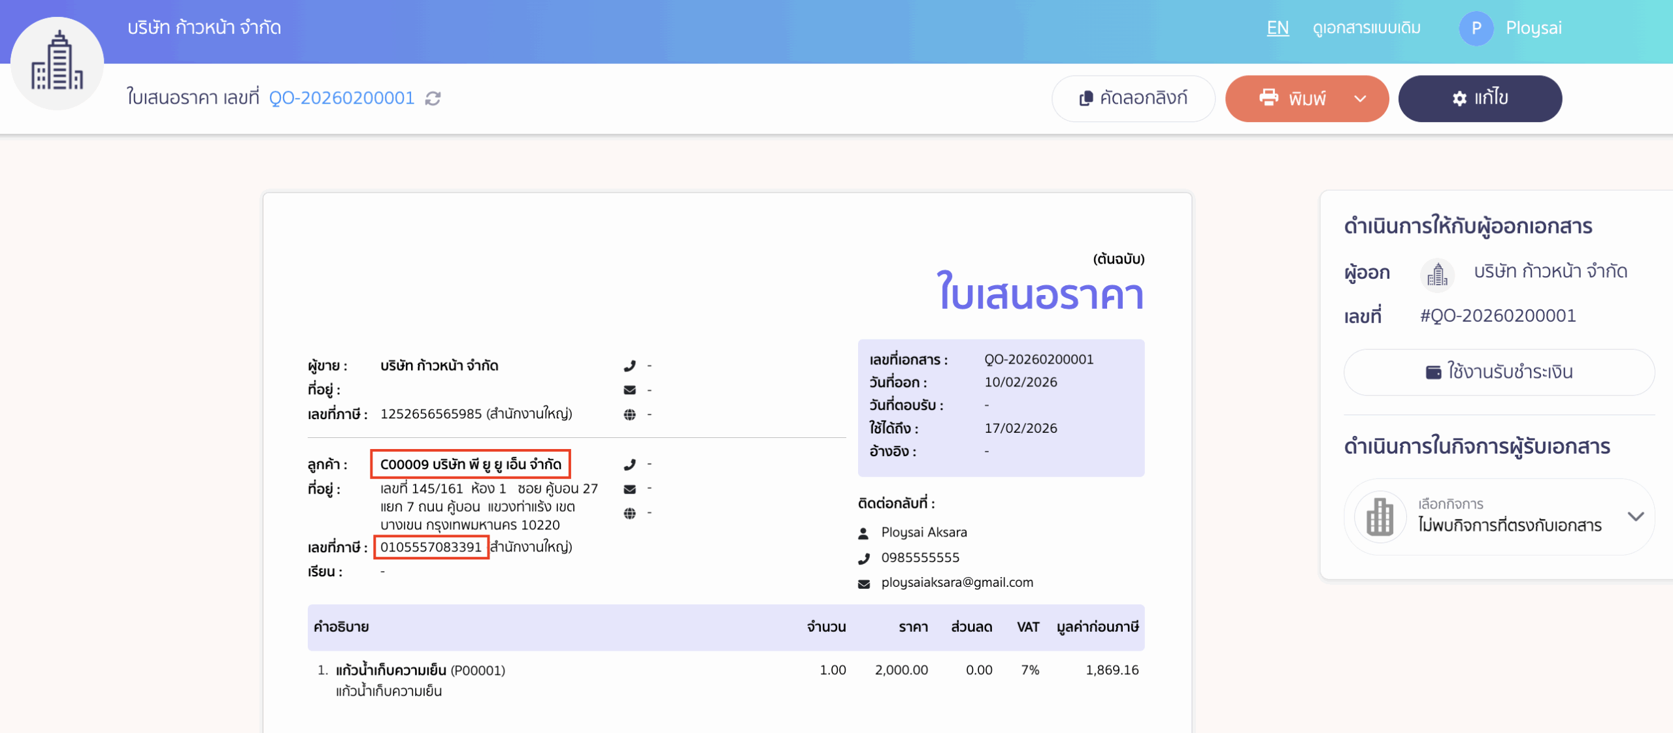Click the envelope icon next to ploysaiaksara@gmail.com
1673x733 pixels.
click(863, 584)
